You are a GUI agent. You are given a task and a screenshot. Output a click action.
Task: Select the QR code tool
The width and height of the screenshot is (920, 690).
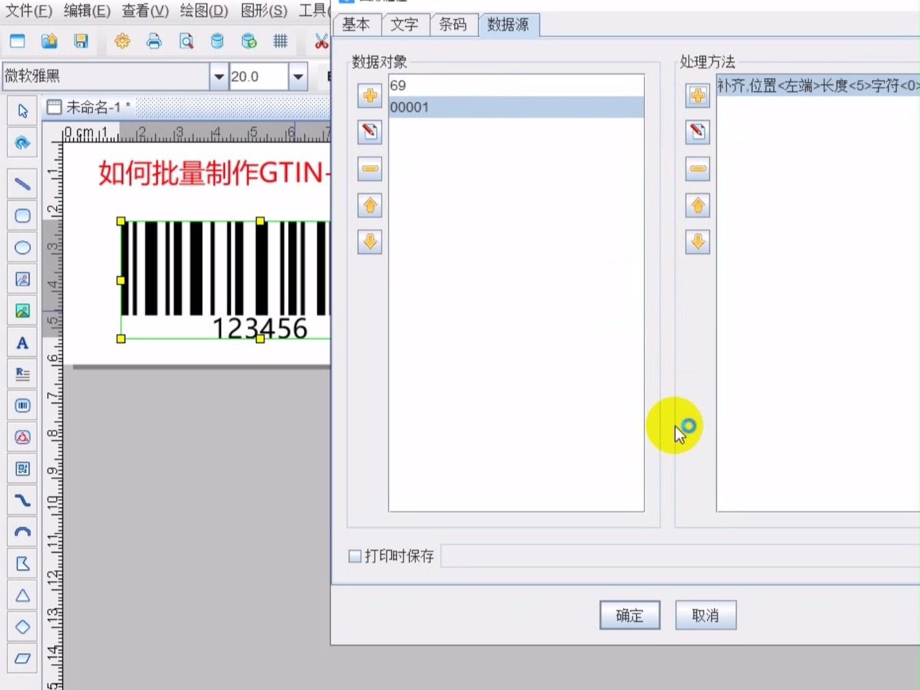pos(23,469)
